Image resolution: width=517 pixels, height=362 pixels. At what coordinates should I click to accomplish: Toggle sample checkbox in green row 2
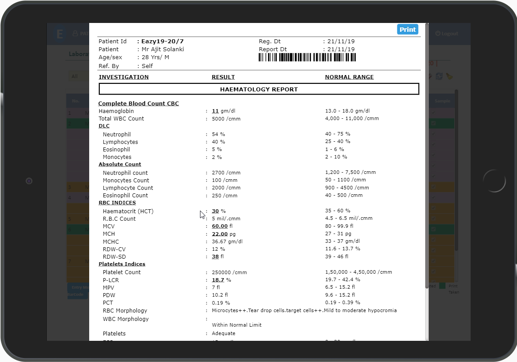(433, 124)
